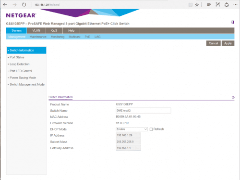Click the Apply button
This screenshot has width=240, height=180.
[228, 43]
